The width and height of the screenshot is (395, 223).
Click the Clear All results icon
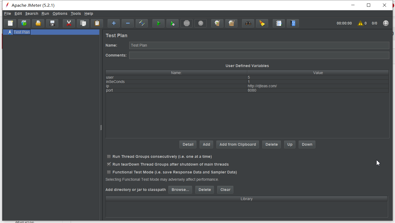click(x=231, y=23)
